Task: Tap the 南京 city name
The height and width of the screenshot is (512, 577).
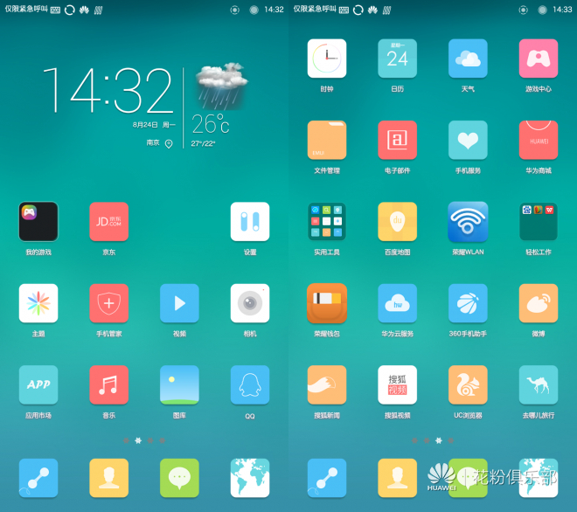Action: pos(153,142)
